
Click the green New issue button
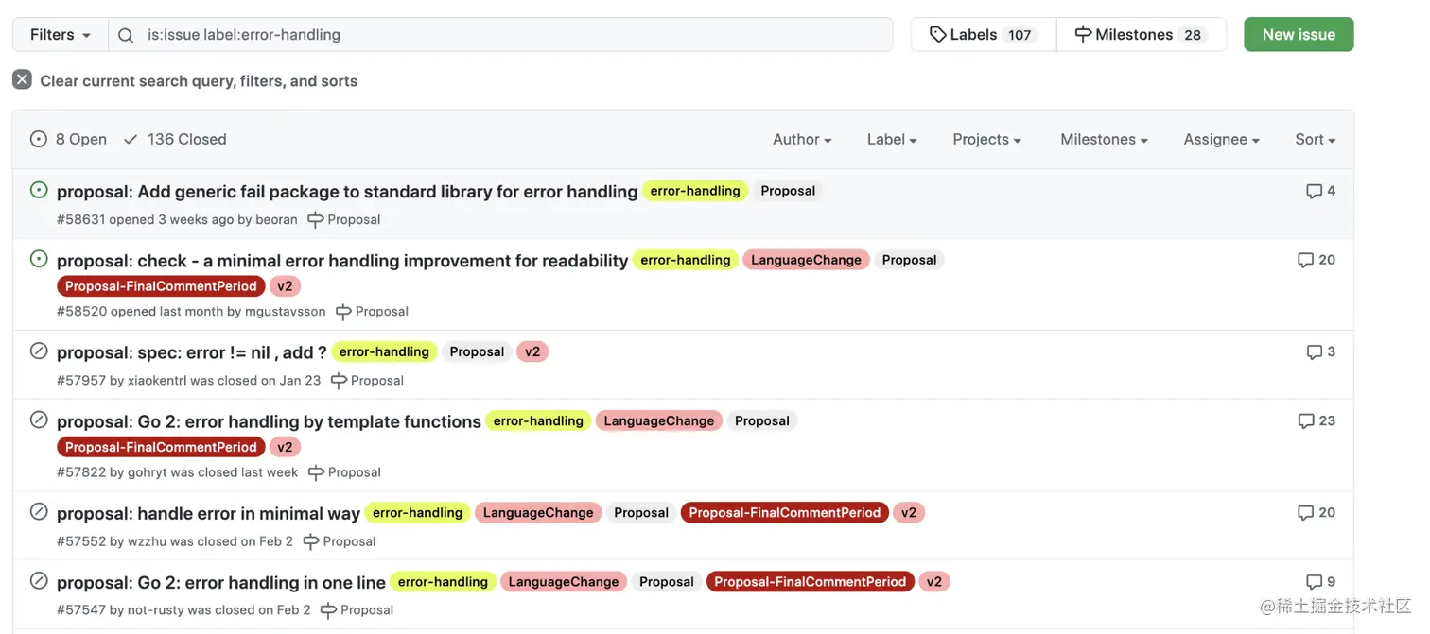click(1299, 35)
